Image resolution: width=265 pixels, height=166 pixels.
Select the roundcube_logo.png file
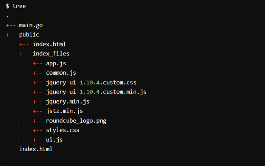coord(76,121)
